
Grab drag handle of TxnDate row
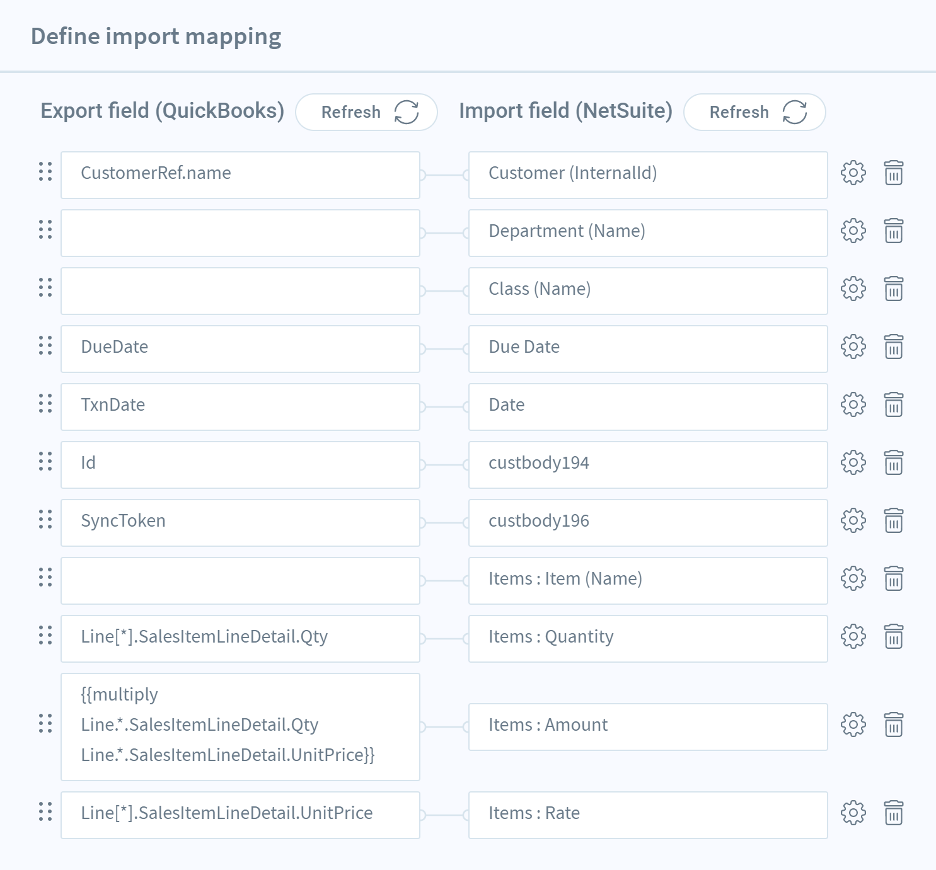coord(45,403)
